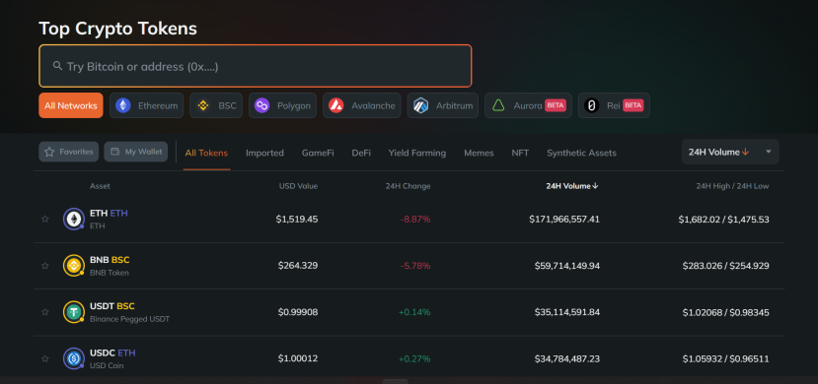Open the My Wallet button

coord(135,152)
